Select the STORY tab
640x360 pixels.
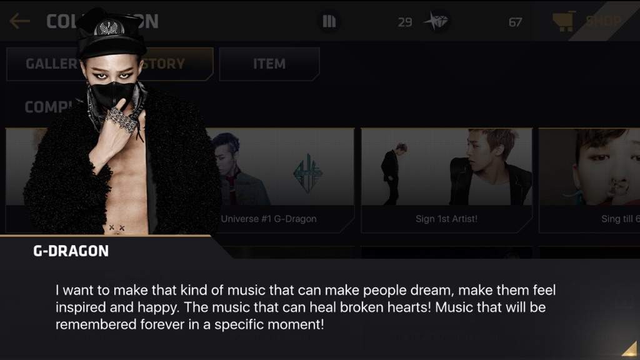pyautogui.click(x=176, y=64)
